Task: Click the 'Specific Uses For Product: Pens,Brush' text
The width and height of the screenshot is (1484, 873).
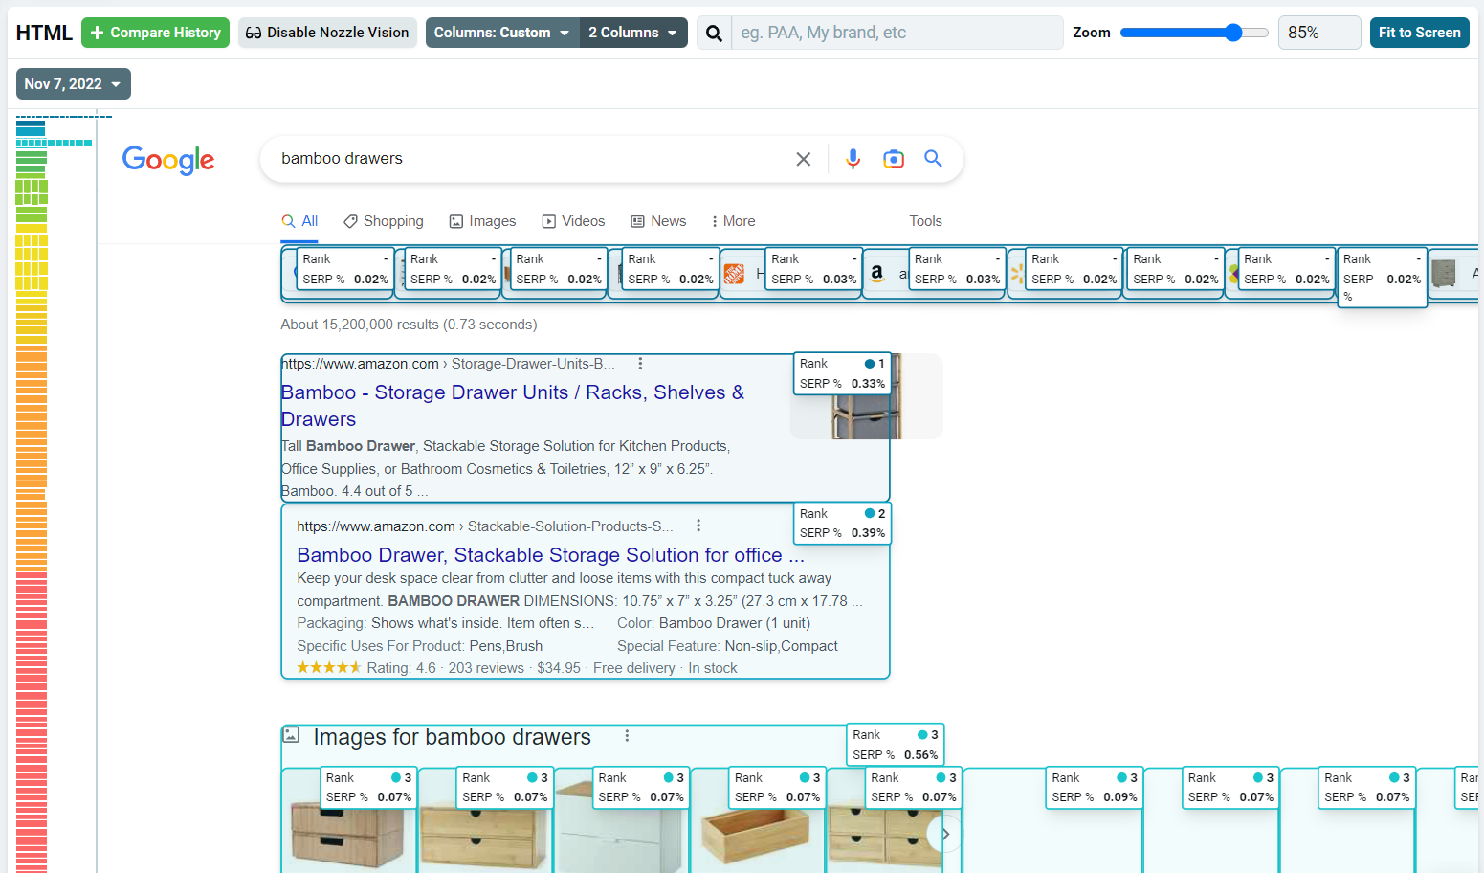Action: [x=419, y=646]
